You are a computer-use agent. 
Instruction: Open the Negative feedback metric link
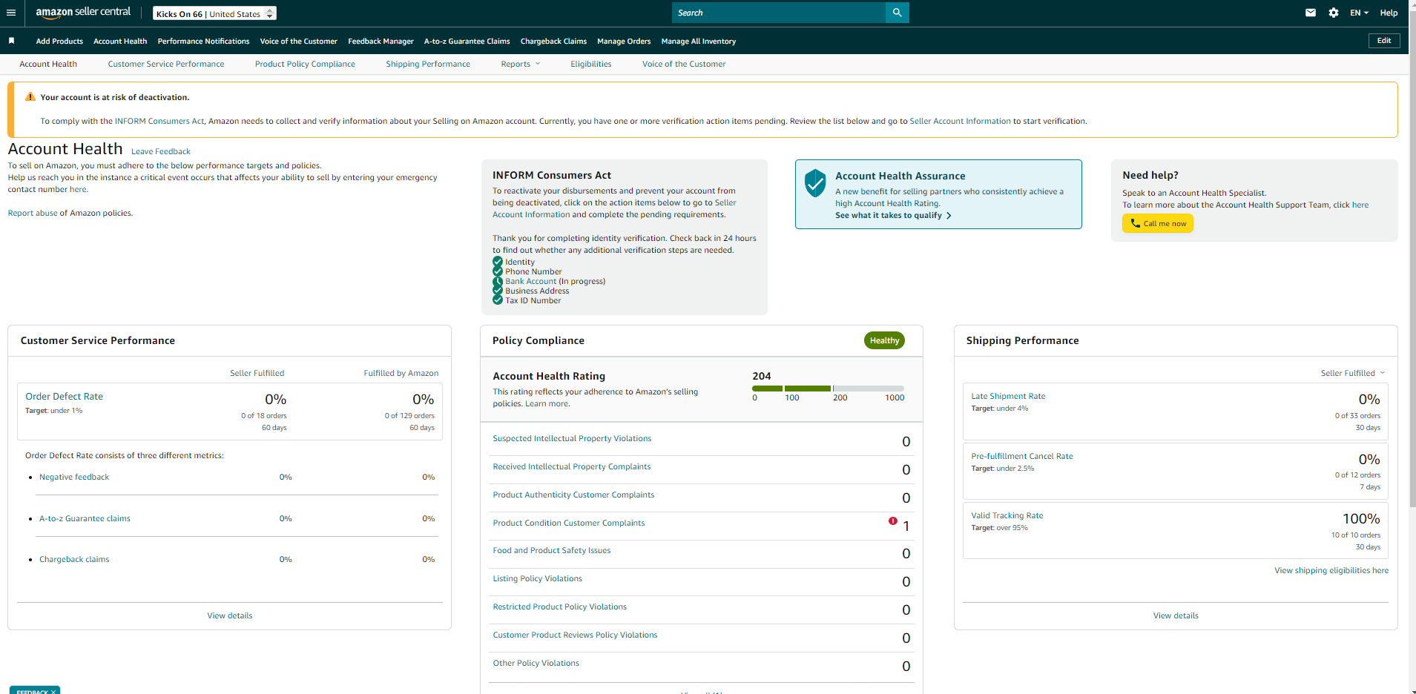click(74, 477)
